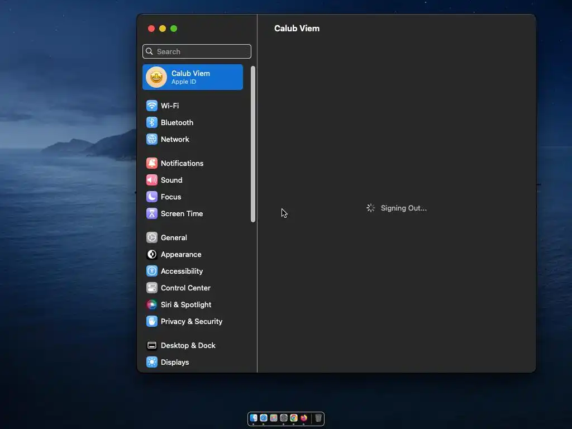572x429 pixels.
Task: Select Privacy & Security
Action: (193, 322)
